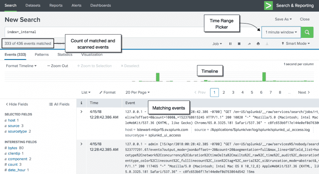319x174 pixels.
Task: Click Search & Reporting app title
Action: click(295, 6)
